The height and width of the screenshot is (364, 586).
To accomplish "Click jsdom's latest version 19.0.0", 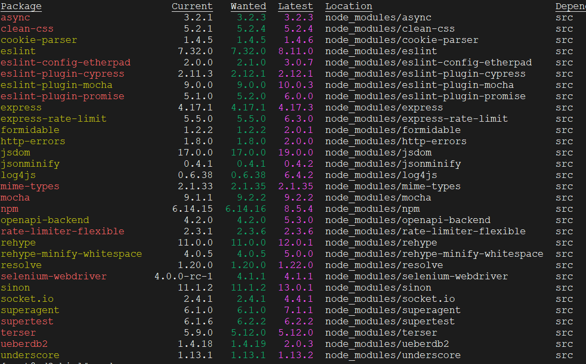I will [x=296, y=152].
